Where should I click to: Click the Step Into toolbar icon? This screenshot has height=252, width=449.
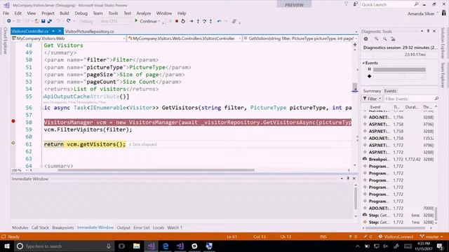[x=198, y=21]
